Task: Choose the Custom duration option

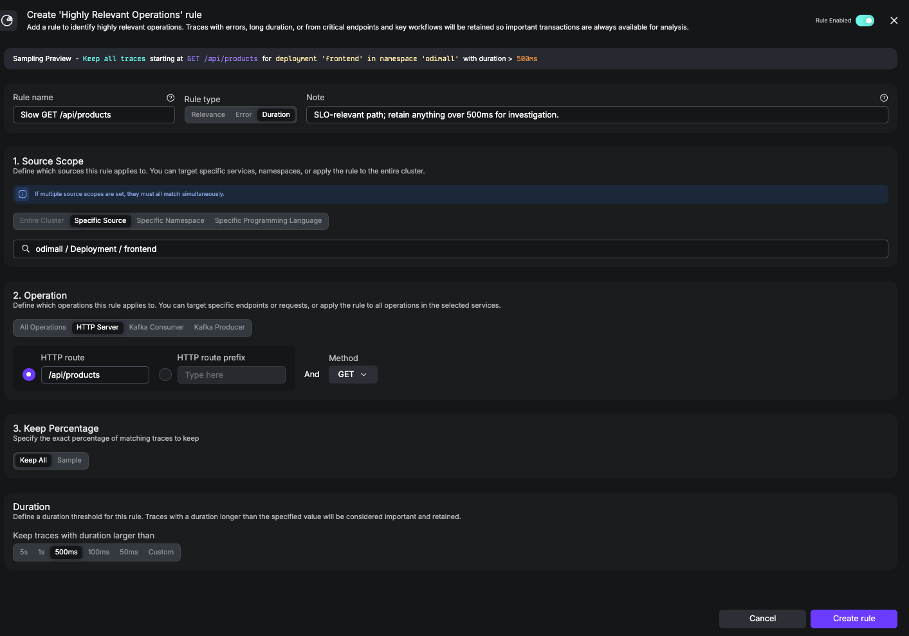Action: click(161, 552)
